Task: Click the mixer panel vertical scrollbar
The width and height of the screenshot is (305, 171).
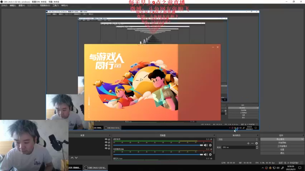Action: tap(214, 146)
